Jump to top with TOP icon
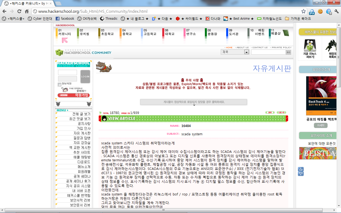The height and width of the screenshot is (213, 341). pos(301,170)
